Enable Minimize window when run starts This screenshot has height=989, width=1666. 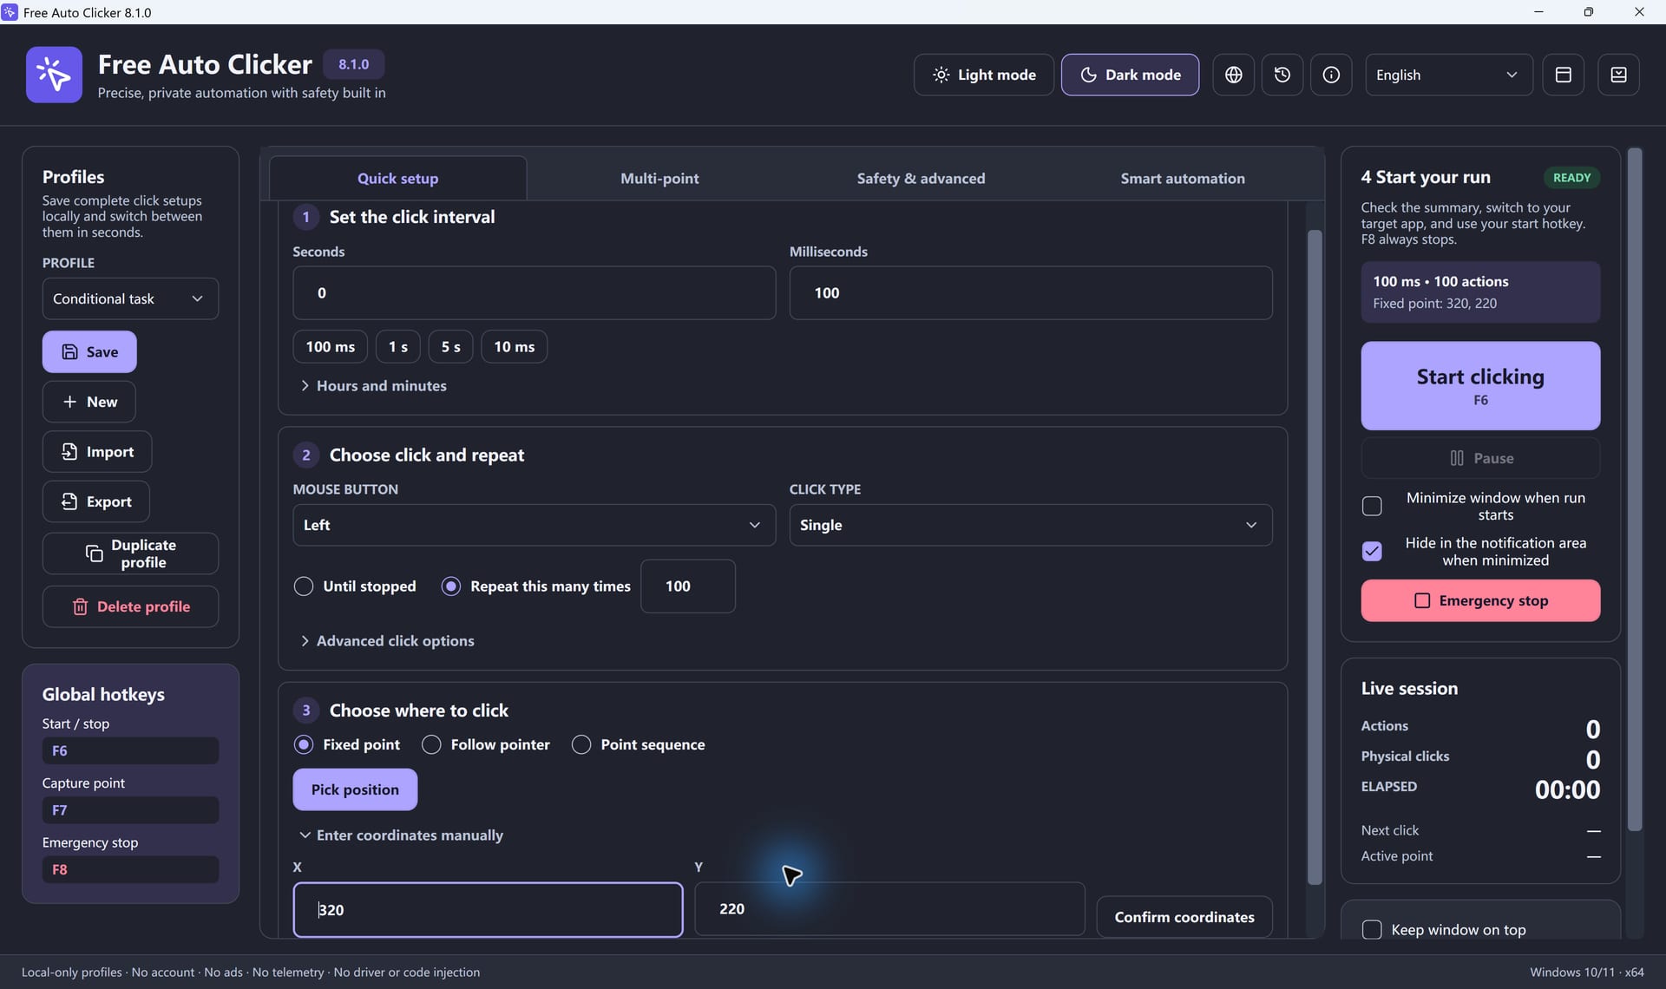(1372, 506)
